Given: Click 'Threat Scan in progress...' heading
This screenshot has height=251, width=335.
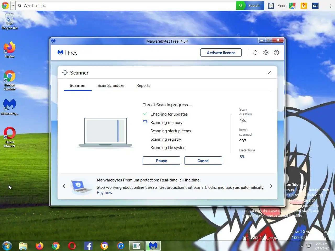Looking at the screenshot, I should coord(167,105).
